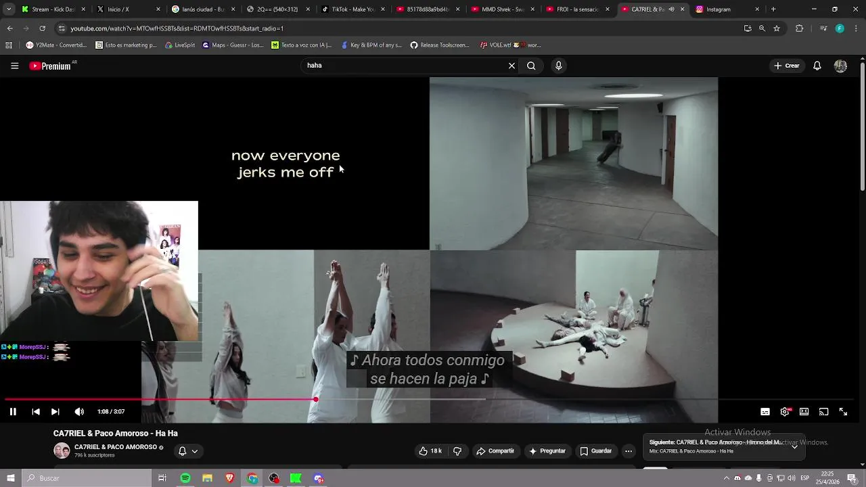Open the subscription notification bell dropdown

pyautogui.click(x=187, y=451)
